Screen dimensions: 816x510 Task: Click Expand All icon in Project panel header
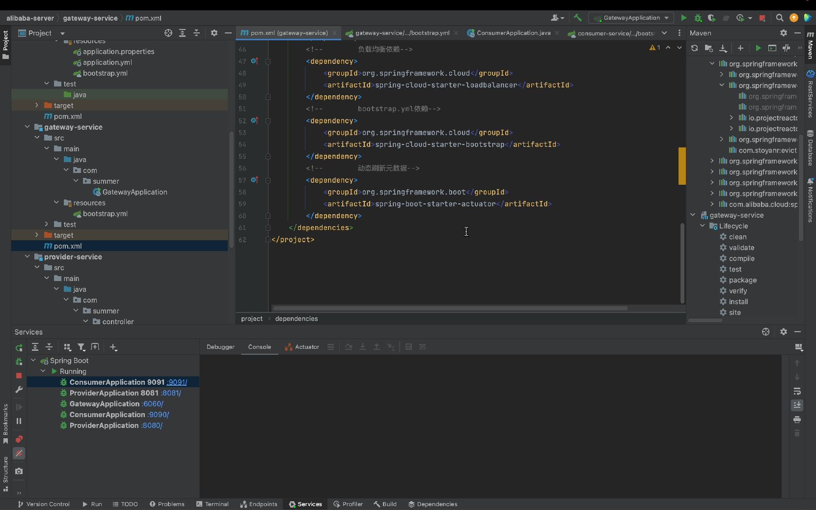182,33
